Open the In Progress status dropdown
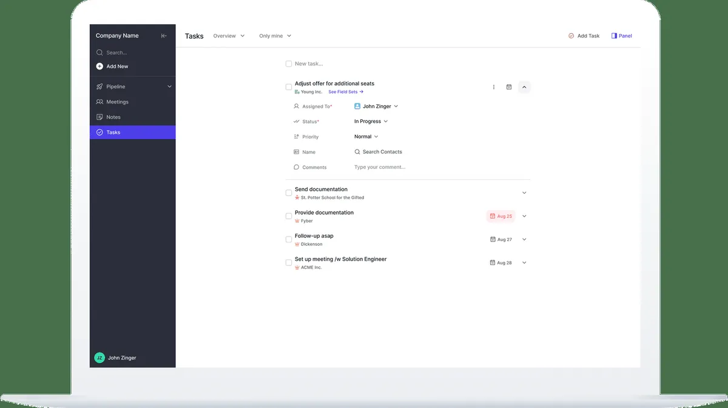The height and width of the screenshot is (408, 728). tap(371, 122)
